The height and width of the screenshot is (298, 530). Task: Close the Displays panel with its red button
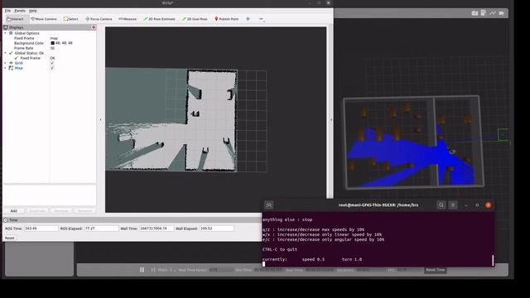(x=94, y=27)
